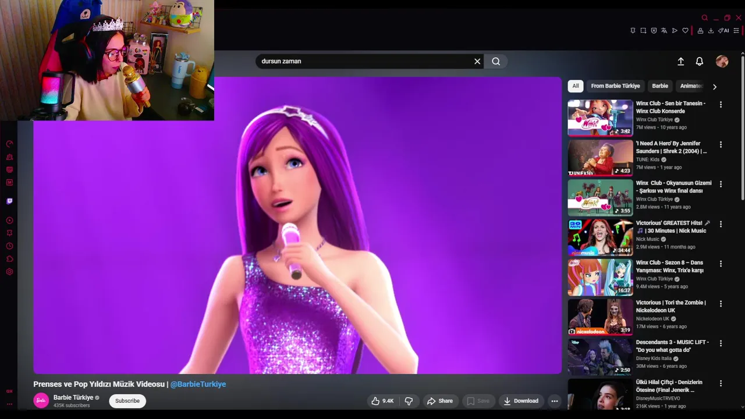Open the 'Winx Club - Sezon 8' 16:37 thumbnail

600,277
